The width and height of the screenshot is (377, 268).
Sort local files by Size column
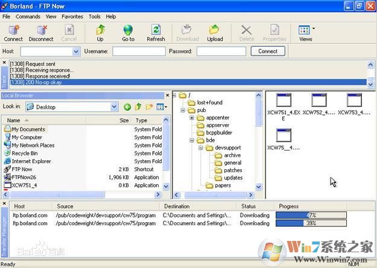124,120
